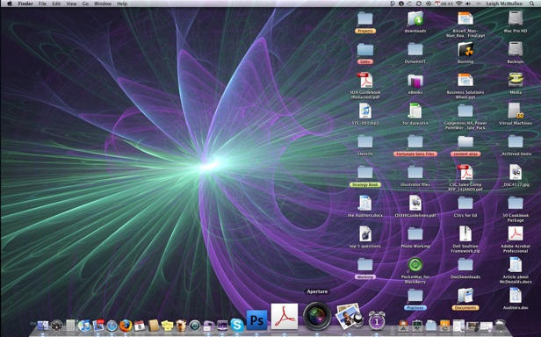Image resolution: width=541 pixels, height=337 pixels.
Task: Select the Burning disc icon
Action: (x=465, y=48)
